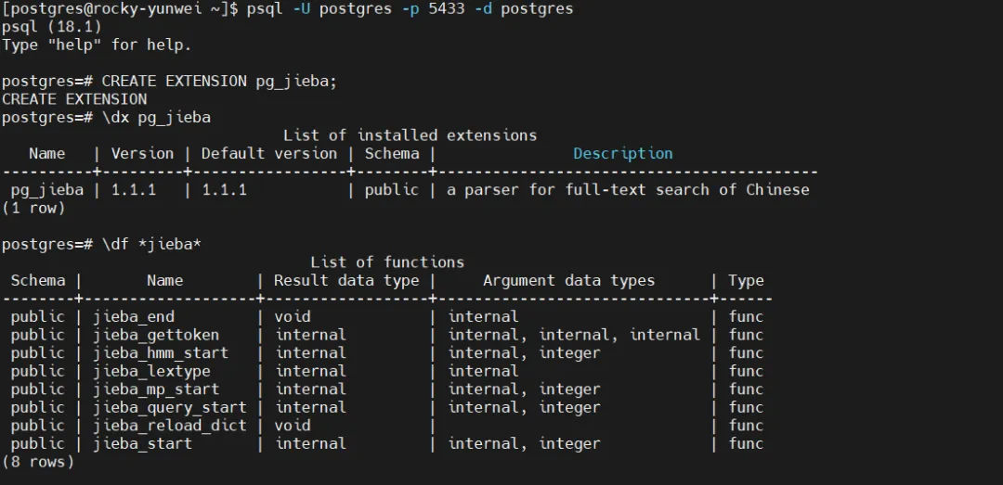Click the jieba_lextype function name
This screenshot has width=1003, height=485.
click(151, 371)
